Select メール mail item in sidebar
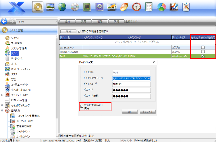 pyautogui.click(x=14, y=64)
